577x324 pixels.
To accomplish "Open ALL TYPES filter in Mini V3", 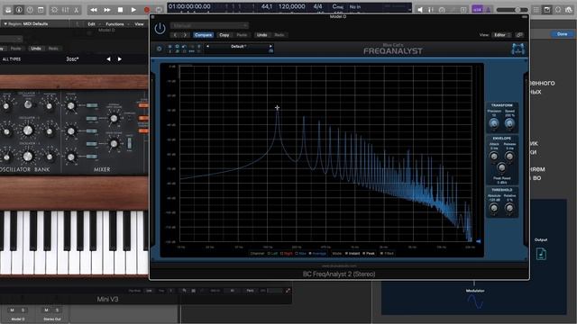I will point(12,59).
